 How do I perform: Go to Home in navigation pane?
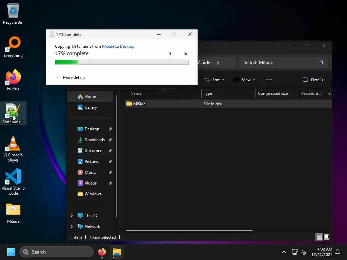90,96
